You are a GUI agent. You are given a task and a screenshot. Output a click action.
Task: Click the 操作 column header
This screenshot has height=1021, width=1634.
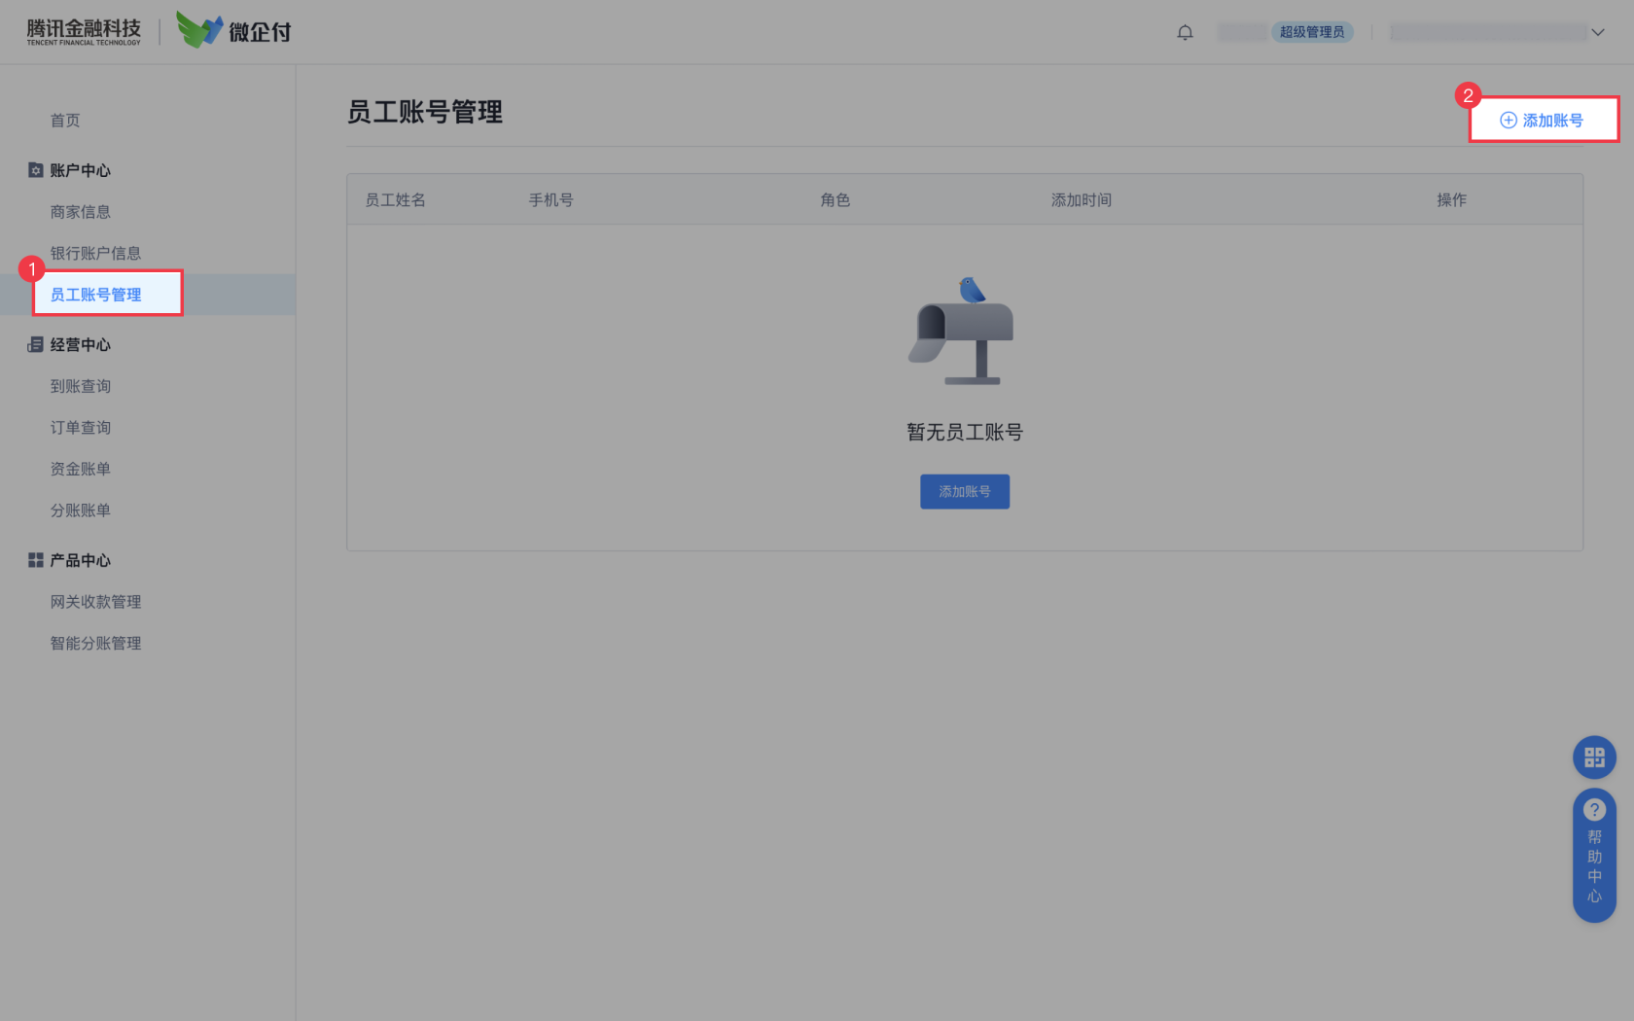tap(1451, 200)
